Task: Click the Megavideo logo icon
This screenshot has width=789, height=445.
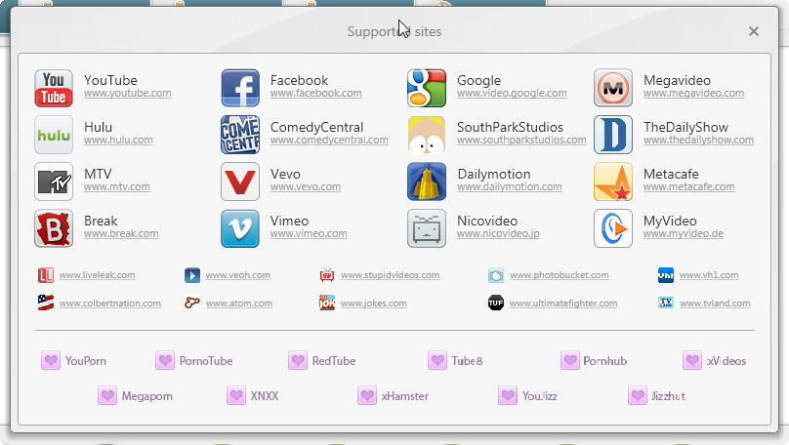Action: 613,88
